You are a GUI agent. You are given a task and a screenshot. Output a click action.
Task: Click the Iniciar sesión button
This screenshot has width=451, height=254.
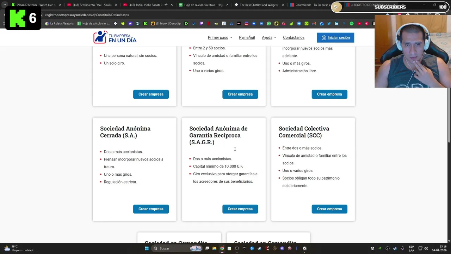tap(335, 37)
